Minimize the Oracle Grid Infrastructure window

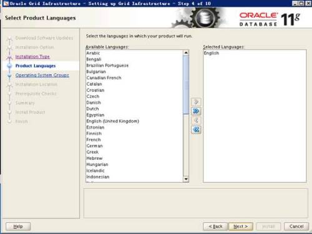tap(295, 3)
